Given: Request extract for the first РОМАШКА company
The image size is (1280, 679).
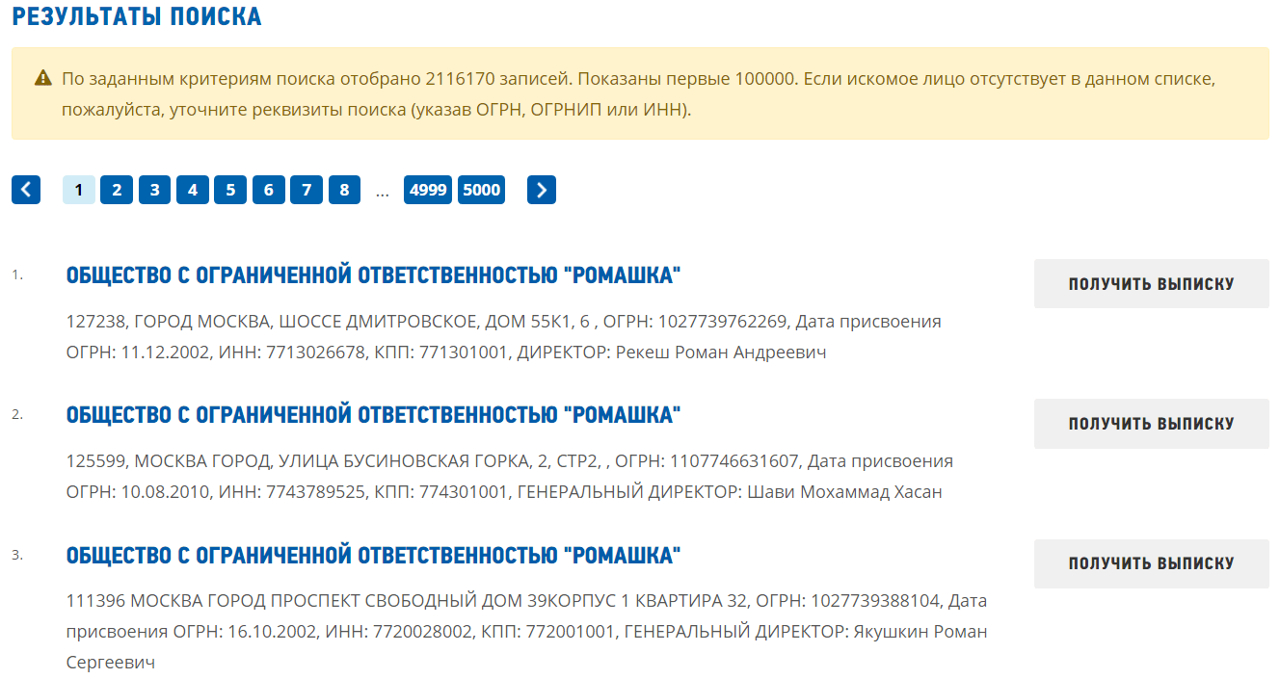Looking at the screenshot, I should click(1151, 282).
